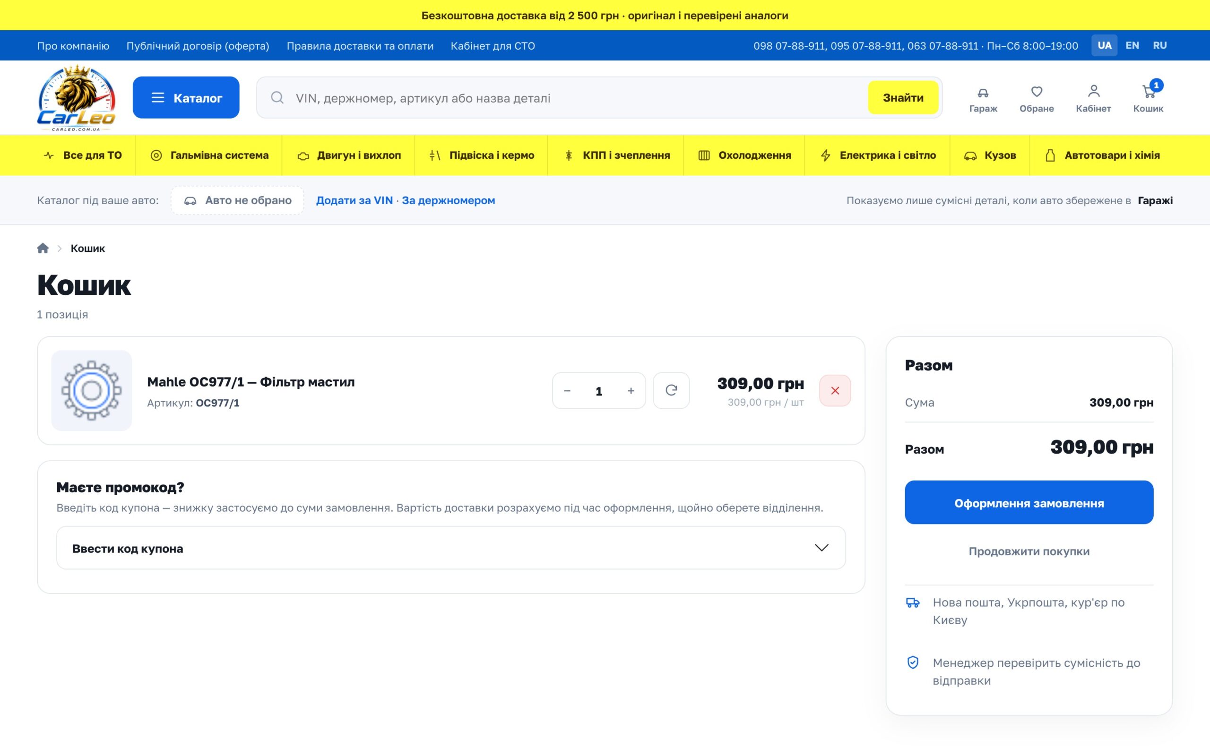Screen dimensions: 1210x756
Task: Click the CarLeo lion logo
Action: click(x=77, y=98)
